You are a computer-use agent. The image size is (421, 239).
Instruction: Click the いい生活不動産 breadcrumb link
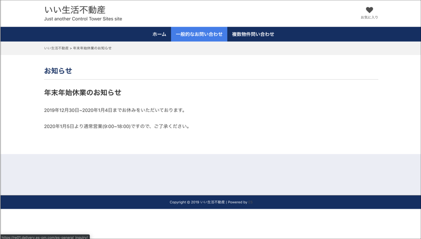(56, 48)
